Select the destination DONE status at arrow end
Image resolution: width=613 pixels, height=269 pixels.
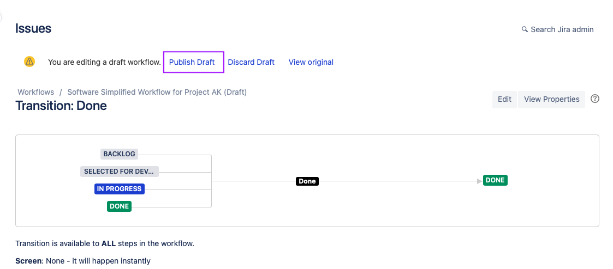coord(495,180)
